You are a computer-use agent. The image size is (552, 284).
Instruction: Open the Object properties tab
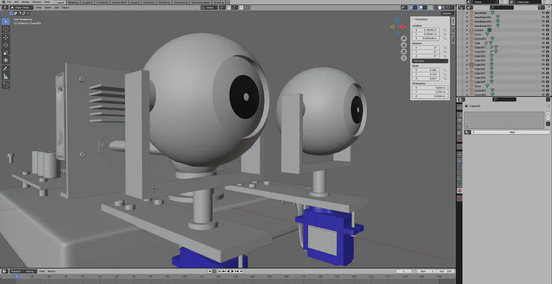click(459, 155)
